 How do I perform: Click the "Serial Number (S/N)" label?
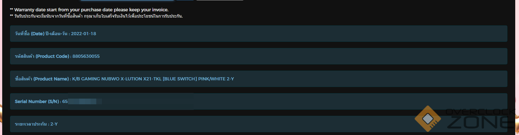coord(37,101)
